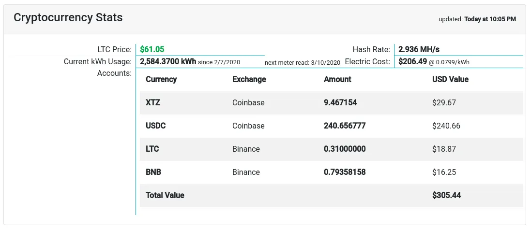Click the next meter read 3/10/2020 text
This screenshot has height=229, width=530.
point(302,62)
